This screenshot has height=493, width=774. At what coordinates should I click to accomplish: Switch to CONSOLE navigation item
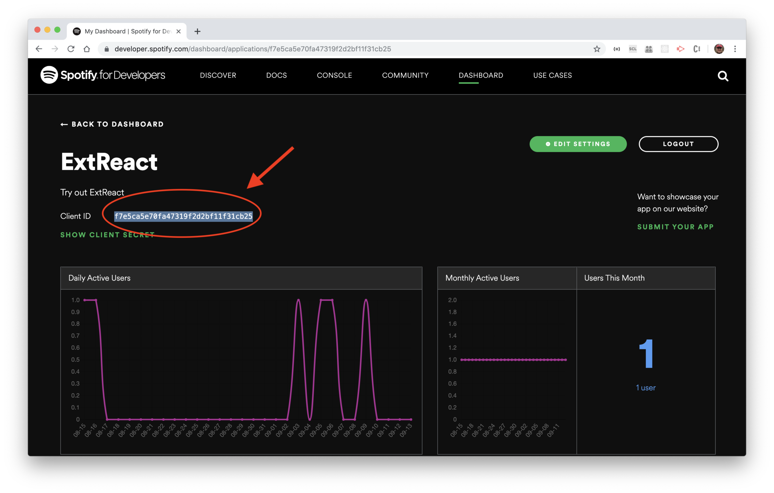pyautogui.click(x=334, y=75)
